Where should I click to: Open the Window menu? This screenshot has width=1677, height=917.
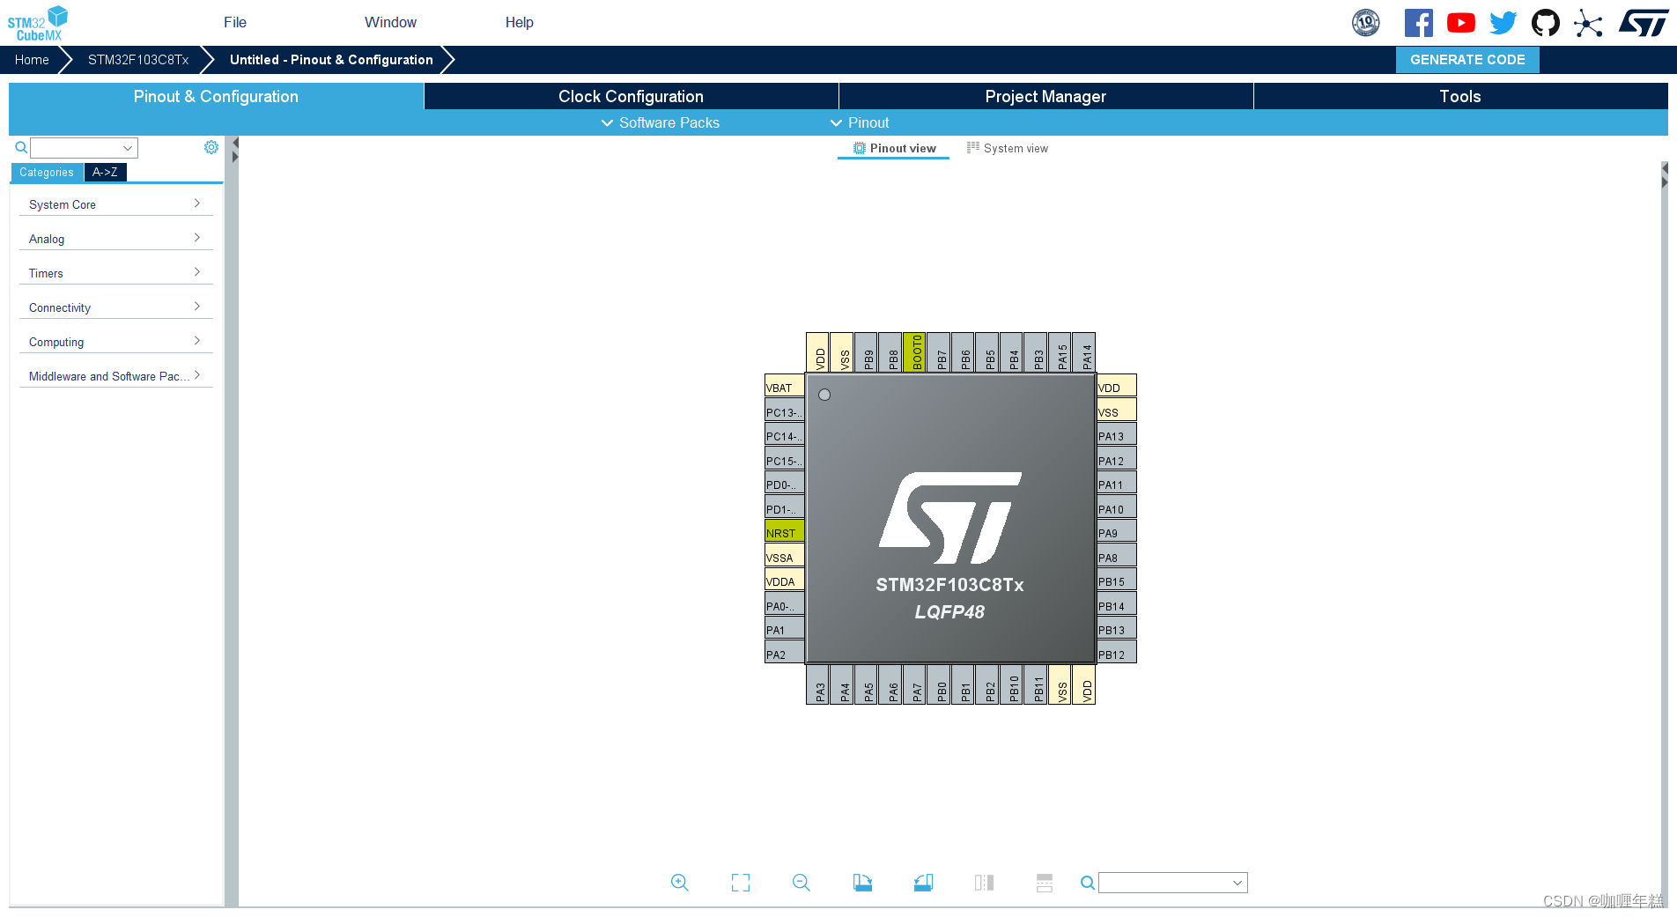(390, 23)
